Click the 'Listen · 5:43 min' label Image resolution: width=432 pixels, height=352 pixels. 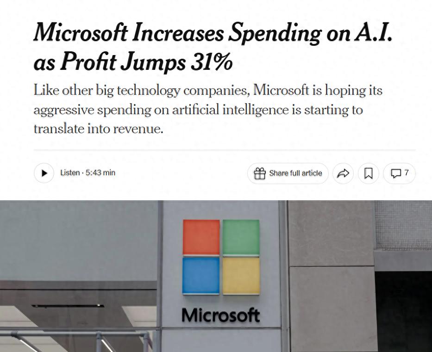[88, 173]
